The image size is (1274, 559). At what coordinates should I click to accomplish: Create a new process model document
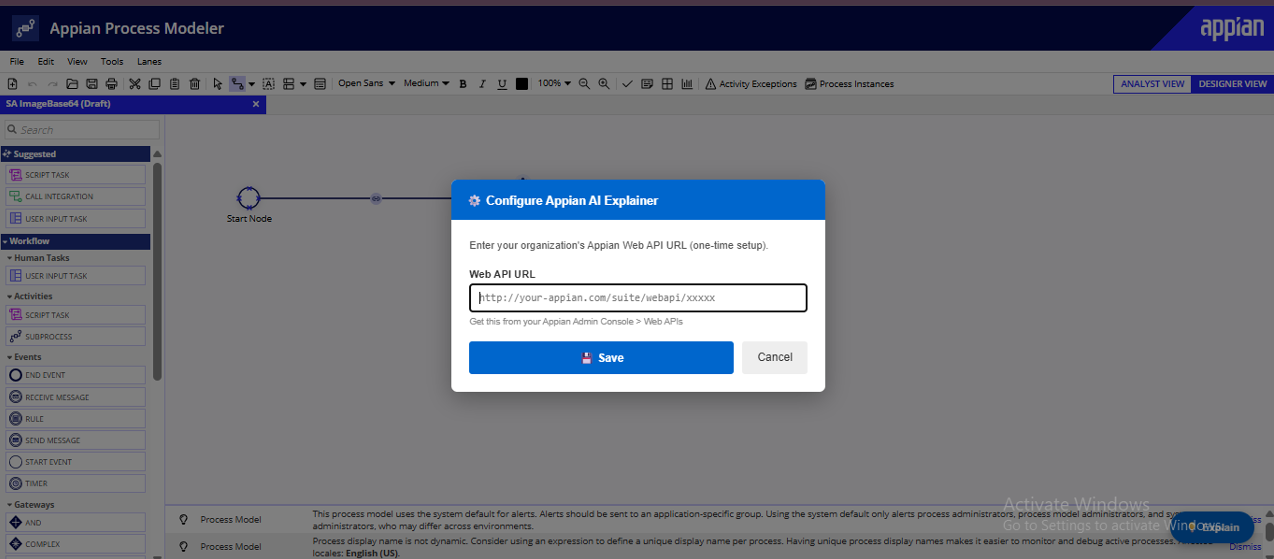click(12, 84)
